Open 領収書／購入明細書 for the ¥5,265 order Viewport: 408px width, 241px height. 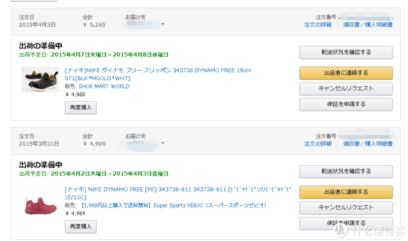click(x=368, y=25)
